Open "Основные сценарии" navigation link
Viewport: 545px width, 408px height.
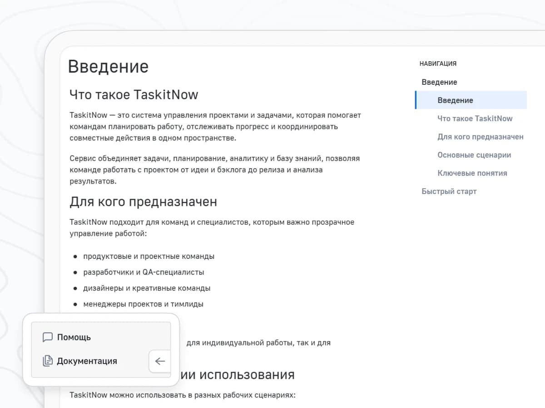tap(474, 155)
